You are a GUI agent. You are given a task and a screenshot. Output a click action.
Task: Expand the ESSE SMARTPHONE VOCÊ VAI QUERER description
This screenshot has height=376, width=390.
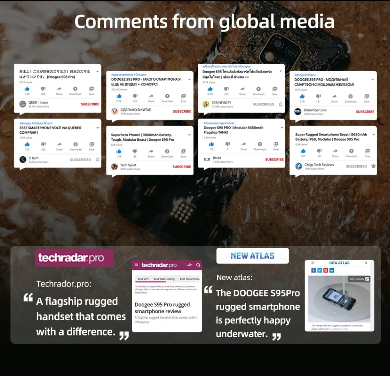point(98,128)
